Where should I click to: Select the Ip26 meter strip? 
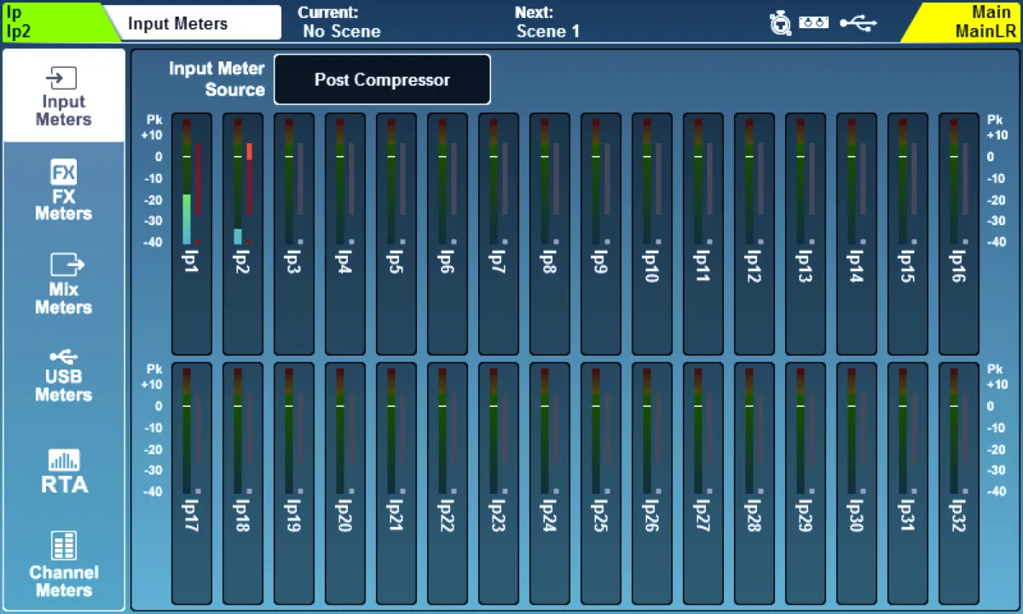652,484
